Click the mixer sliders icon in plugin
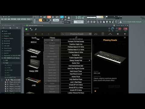The height and width of the screenshot is (109, 145). [x=96, y=34]
